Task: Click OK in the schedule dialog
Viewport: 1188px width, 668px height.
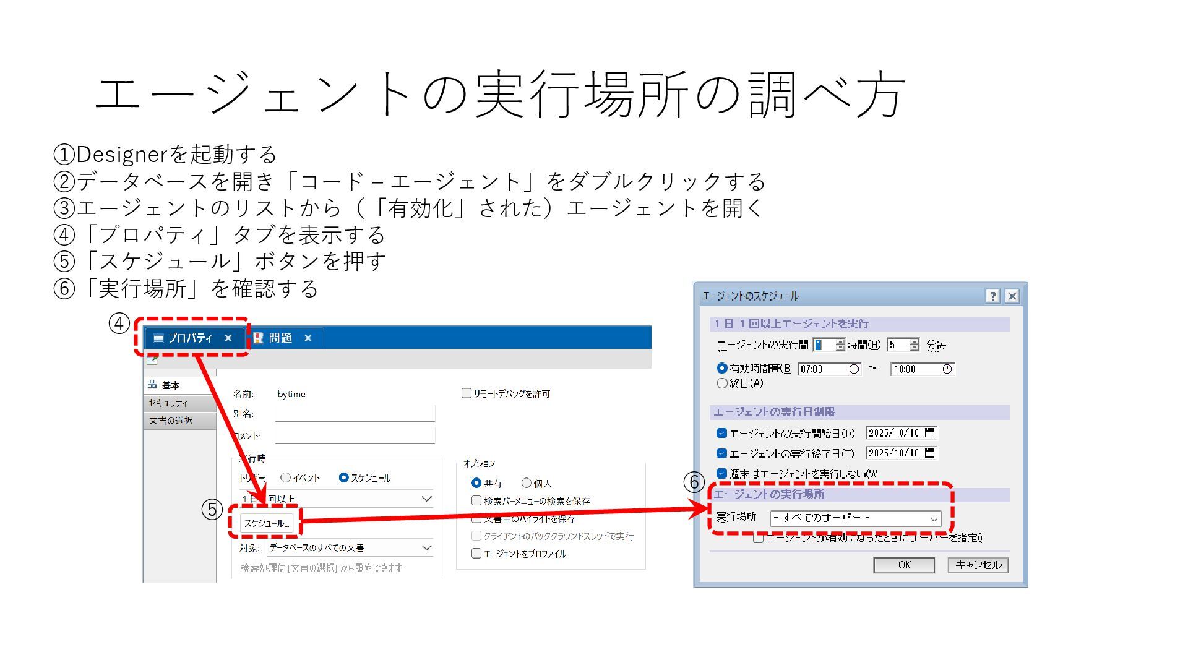Action: (904, 565)
